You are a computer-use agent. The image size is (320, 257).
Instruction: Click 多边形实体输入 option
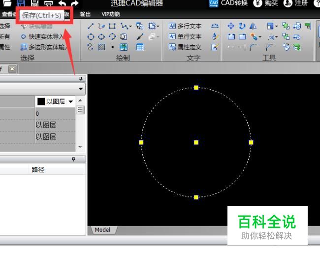43,47
